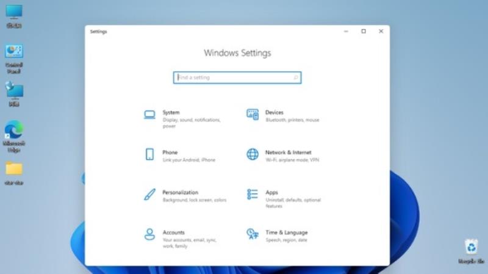Maximize the Settings window
The image size is (488, 274).
point(364,32)
